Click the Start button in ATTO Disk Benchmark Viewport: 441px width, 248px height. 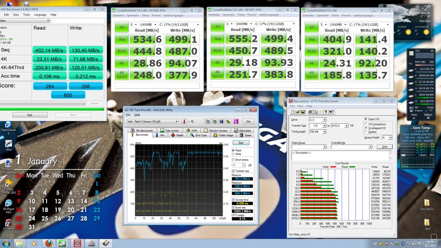click(x=385, y=147)
